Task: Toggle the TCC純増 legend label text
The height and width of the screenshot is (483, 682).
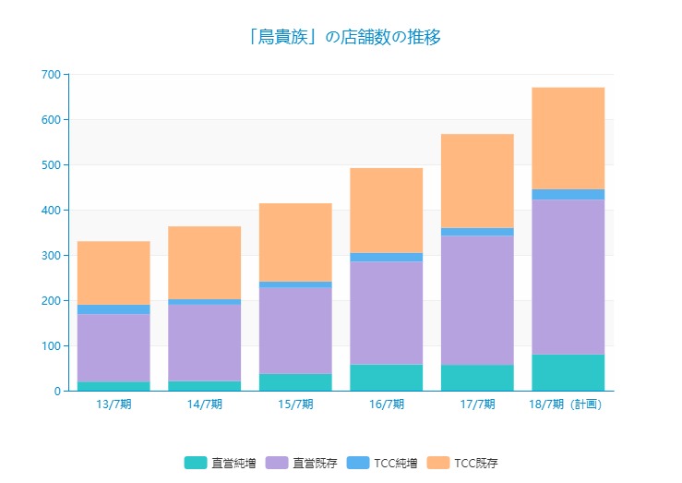Action: [x=396, y=463]
